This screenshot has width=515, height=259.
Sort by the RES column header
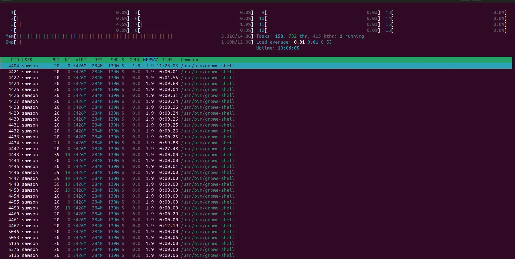click(x=98, y=60)
